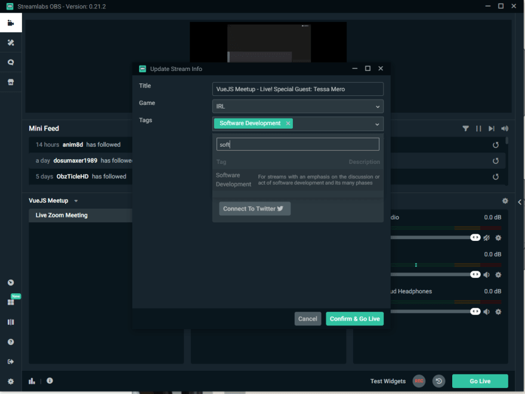Select Software Development tag from results
The width and height of the screenshot is (525, 394).
[x=298, y=179]
